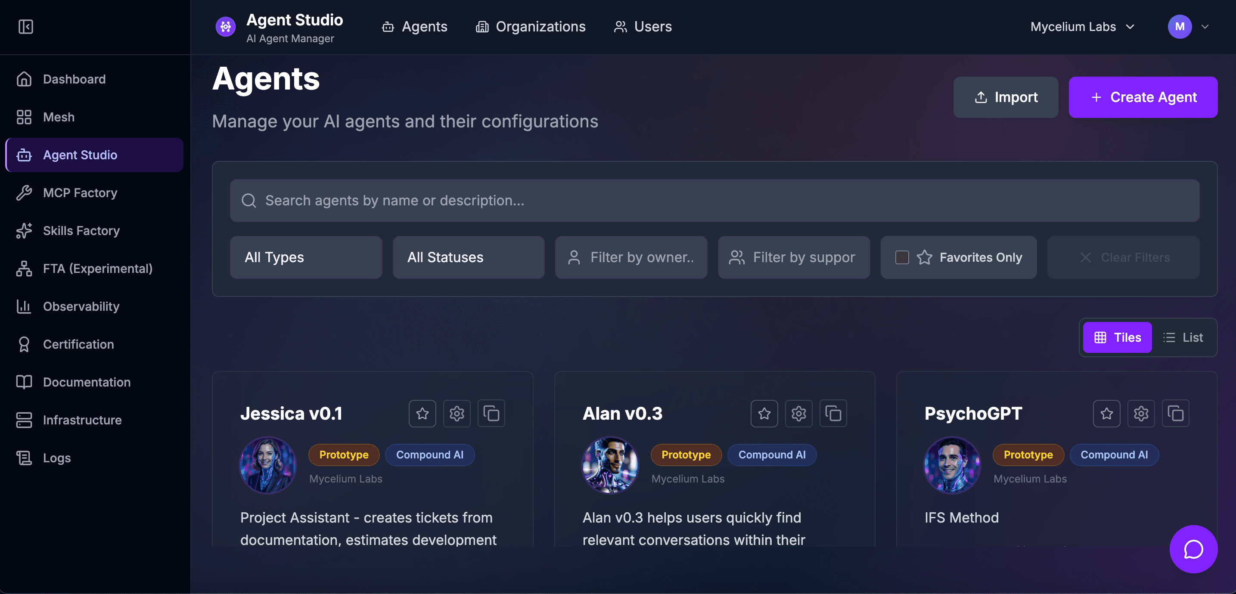Mark Jessica v0.1 as favorite
Image resolution: width=1236 pixels, height=594 pixels.
(422, 413)
